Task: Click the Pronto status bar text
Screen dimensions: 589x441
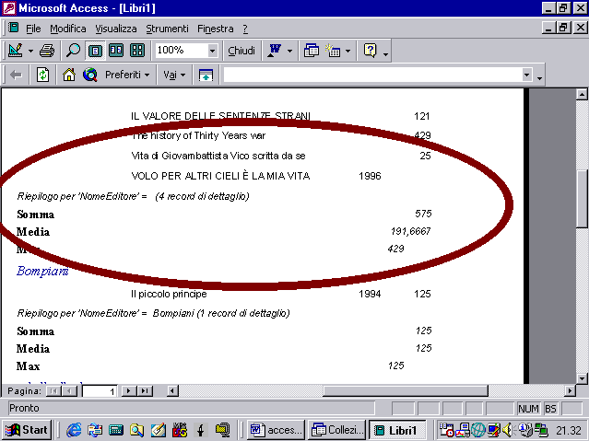Action: [24, 408]
